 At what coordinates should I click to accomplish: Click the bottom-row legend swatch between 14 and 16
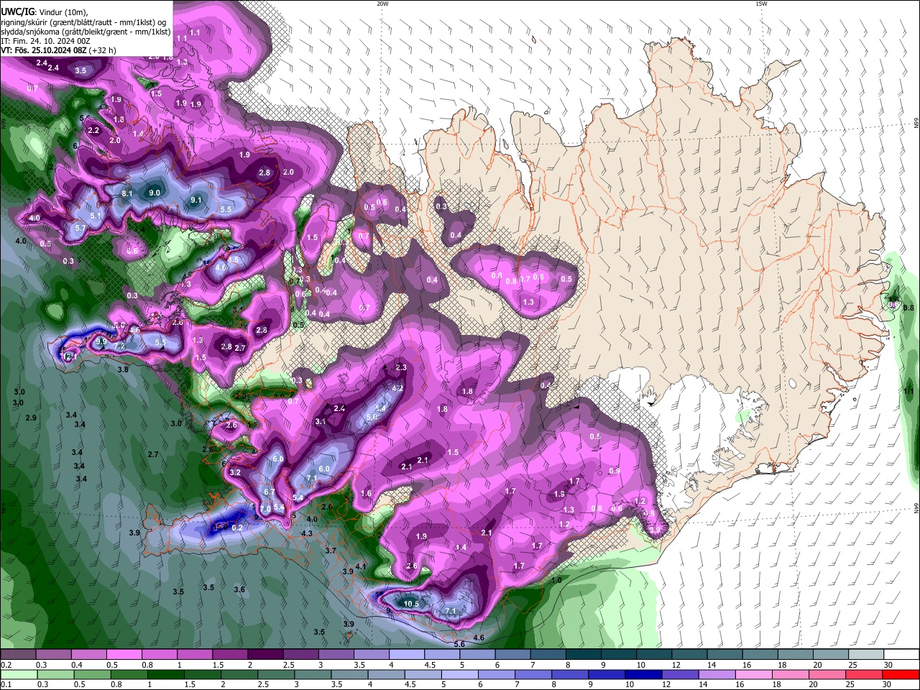tap(717, 674)
